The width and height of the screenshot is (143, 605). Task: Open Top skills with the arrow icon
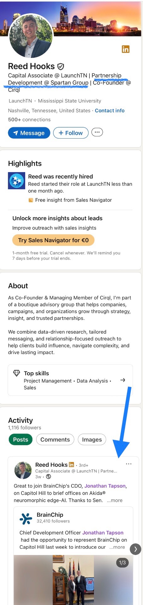pyautogui.click(x=123, y=380)
